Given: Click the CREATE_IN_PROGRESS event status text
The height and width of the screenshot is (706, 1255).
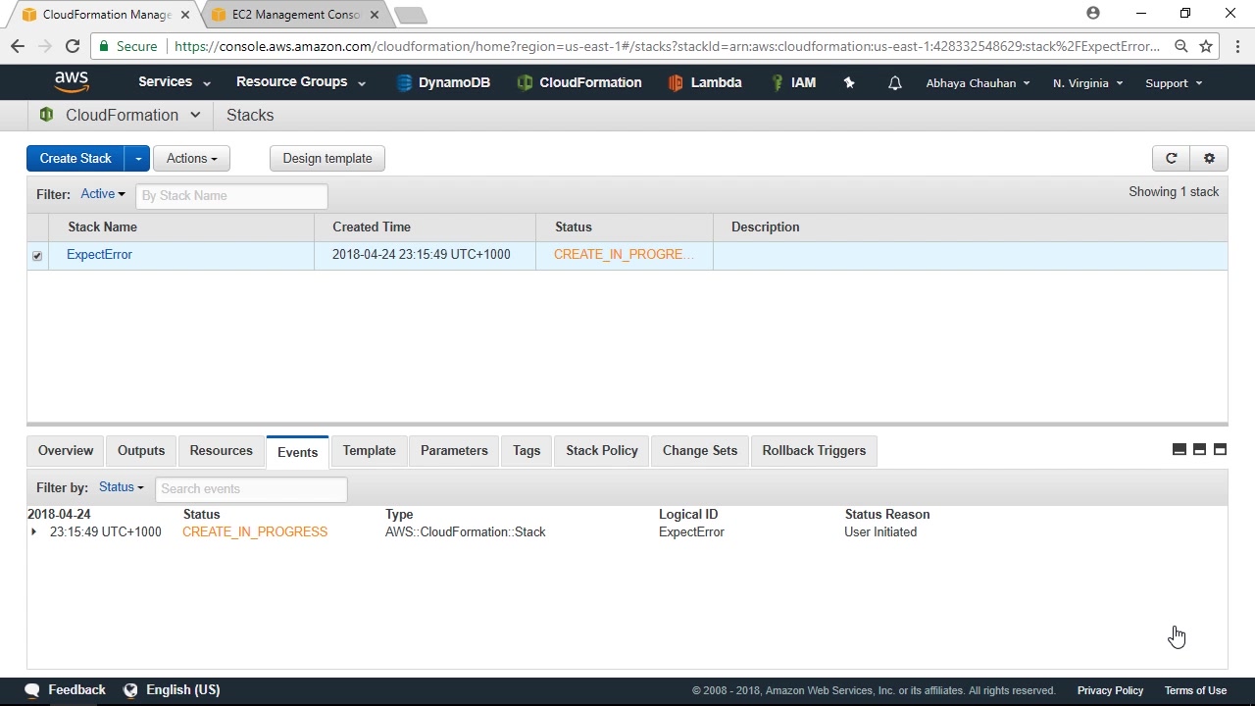Looking at the screenshot, I should point(255,531).
